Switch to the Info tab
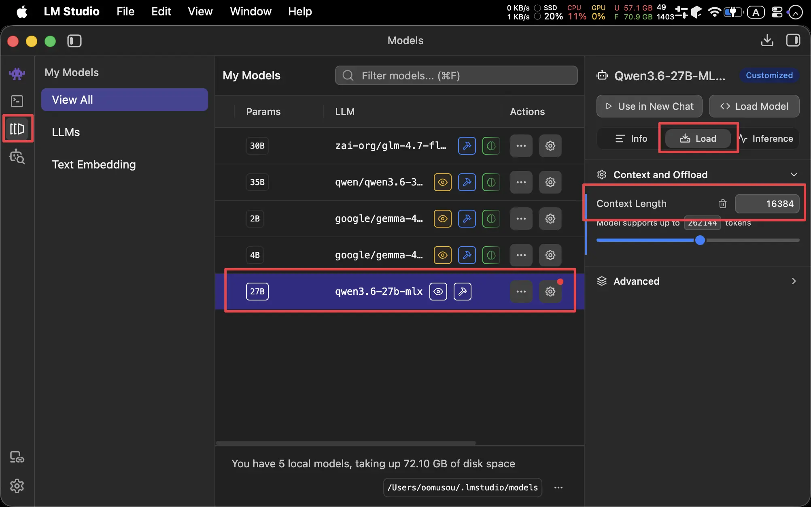 (631, 138)
